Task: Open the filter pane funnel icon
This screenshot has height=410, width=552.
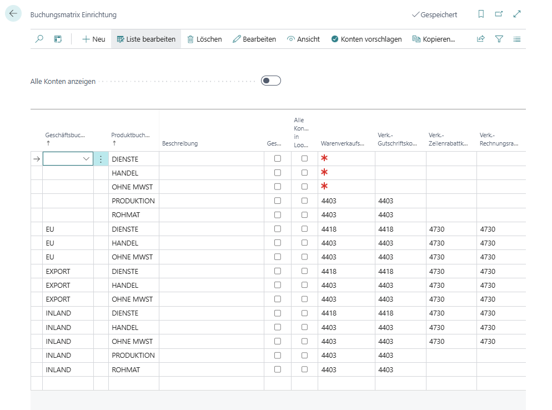Action: (499, 39)
